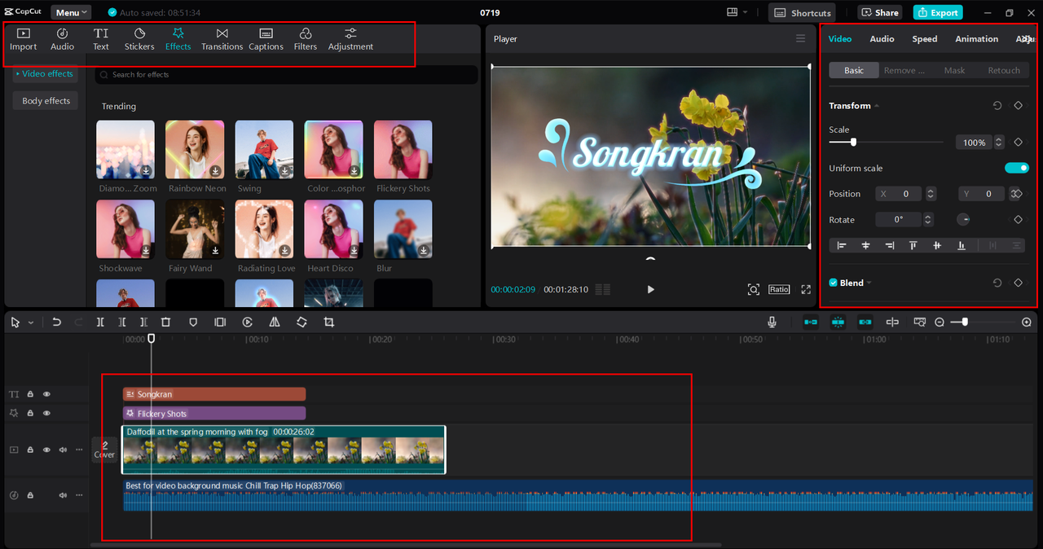Select the Mask sub-tab
Viewport: 1043px width, 549px height.
(954, 71)
